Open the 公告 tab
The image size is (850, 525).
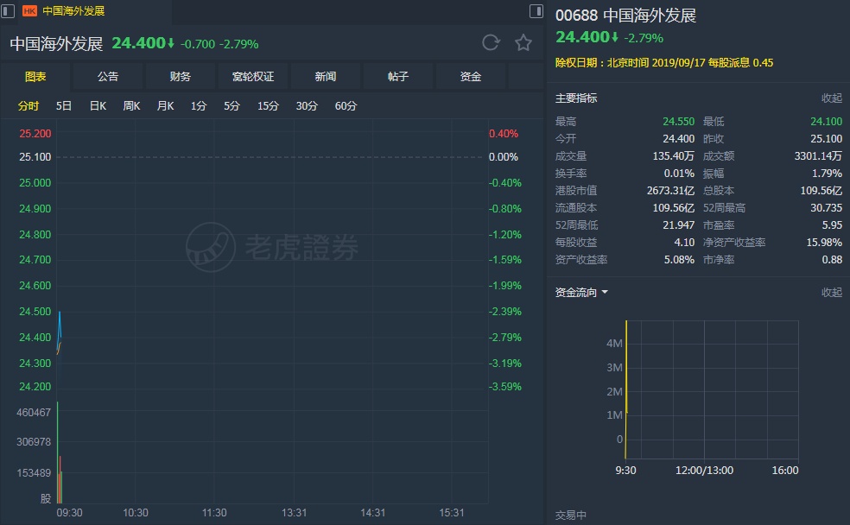(x=108, y=76)
